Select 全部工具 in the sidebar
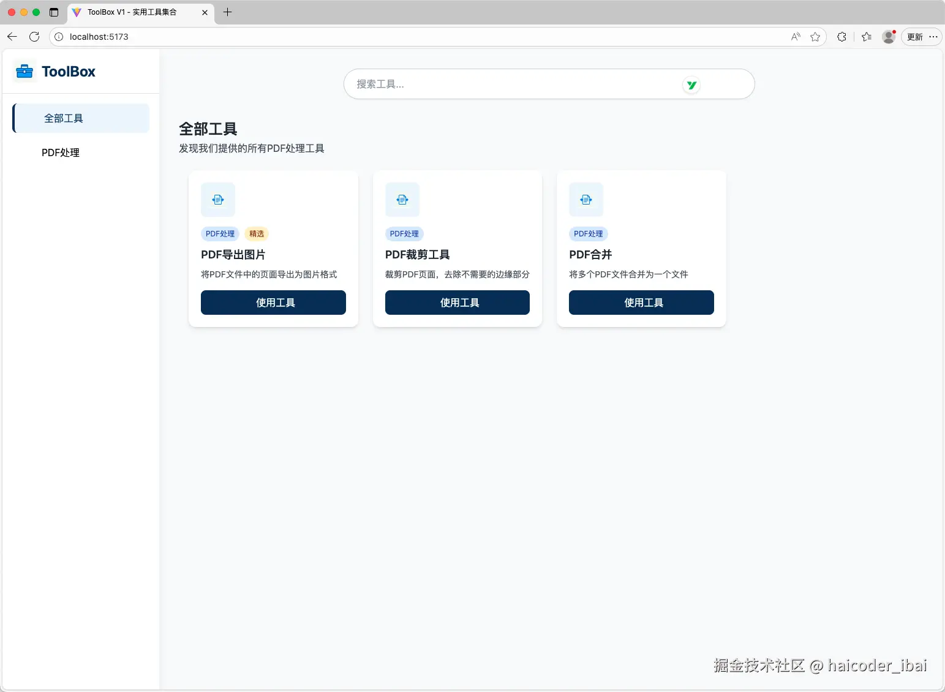 coord(81,118)
